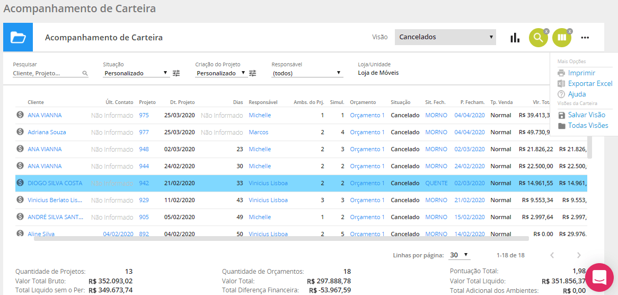
Task: Open the Responsável (todos) dropdown
Action: 307,73
